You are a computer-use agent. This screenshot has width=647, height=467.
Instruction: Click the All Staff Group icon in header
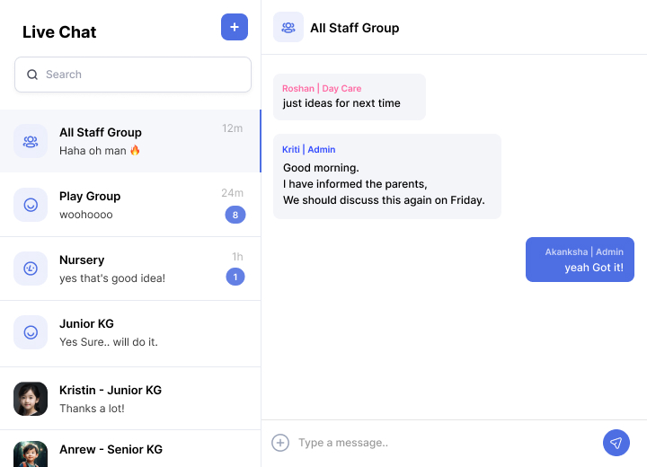click(288, 27)
